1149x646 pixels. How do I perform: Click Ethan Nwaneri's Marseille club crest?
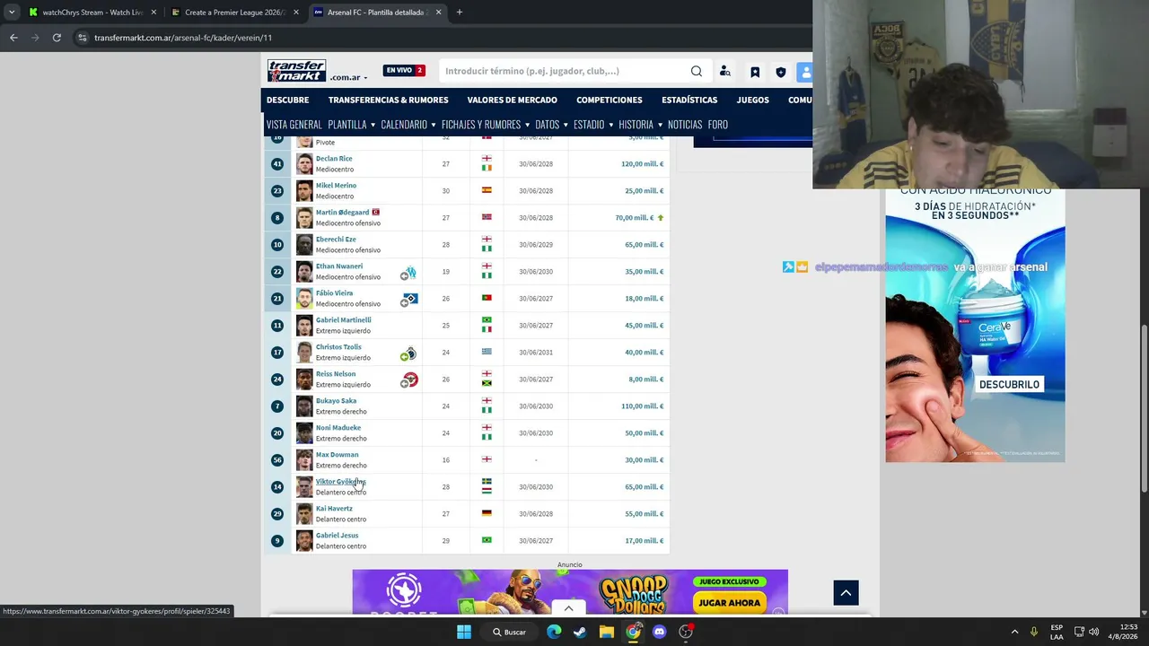(409, 272)
